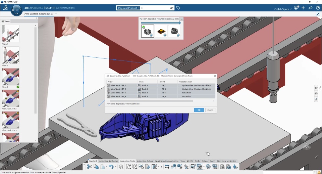Toggle the green checkmark on View.3

click(x=18, y=87)
